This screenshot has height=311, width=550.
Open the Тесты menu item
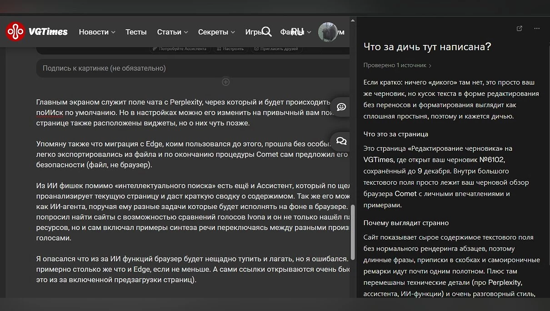[x=136, y=32]
